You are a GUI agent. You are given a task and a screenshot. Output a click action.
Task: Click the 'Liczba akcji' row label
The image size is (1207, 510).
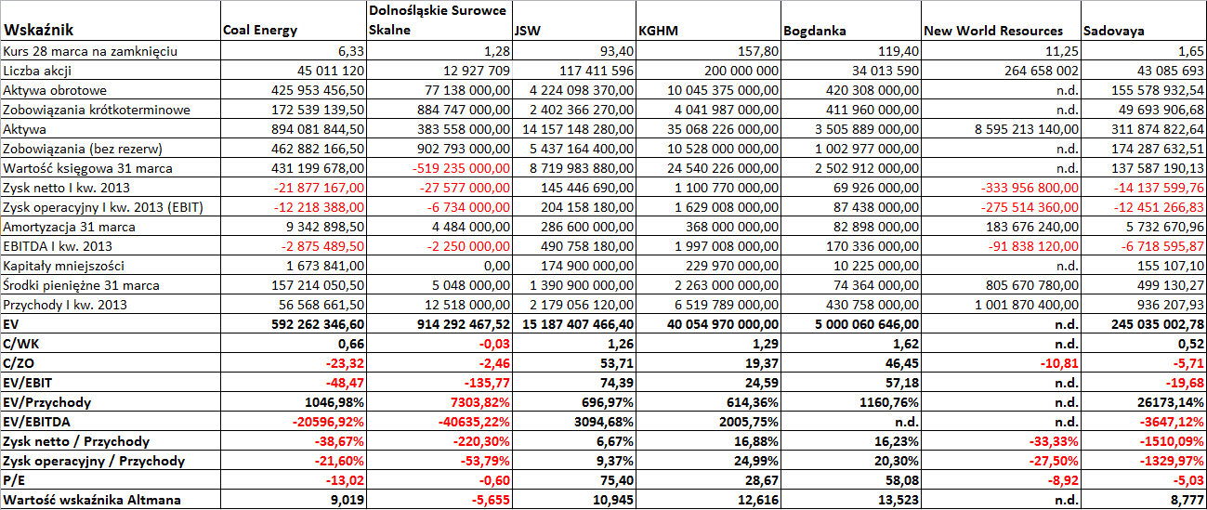[37, 71]
